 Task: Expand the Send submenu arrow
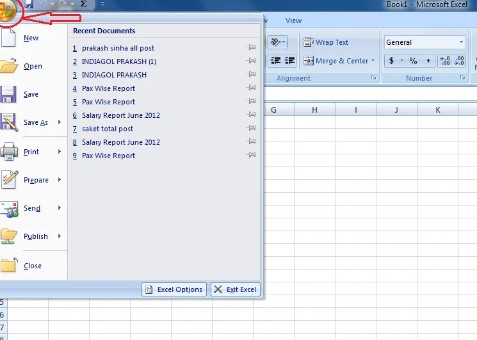pyautogui.click(x=60, y=208)
